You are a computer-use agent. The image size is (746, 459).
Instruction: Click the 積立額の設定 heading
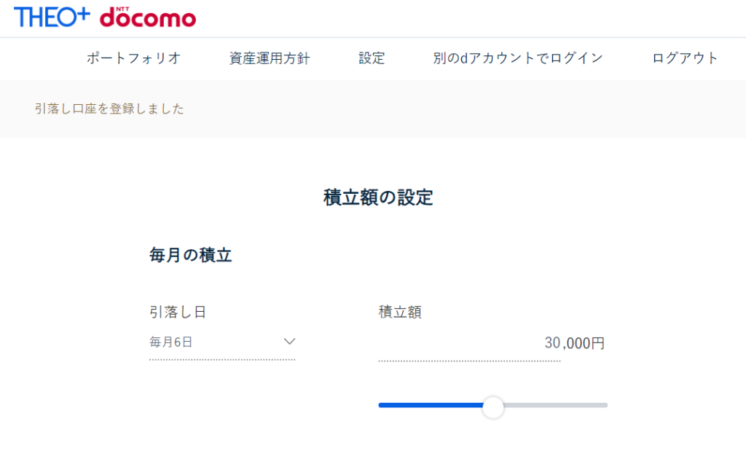(x=378, y=197)
